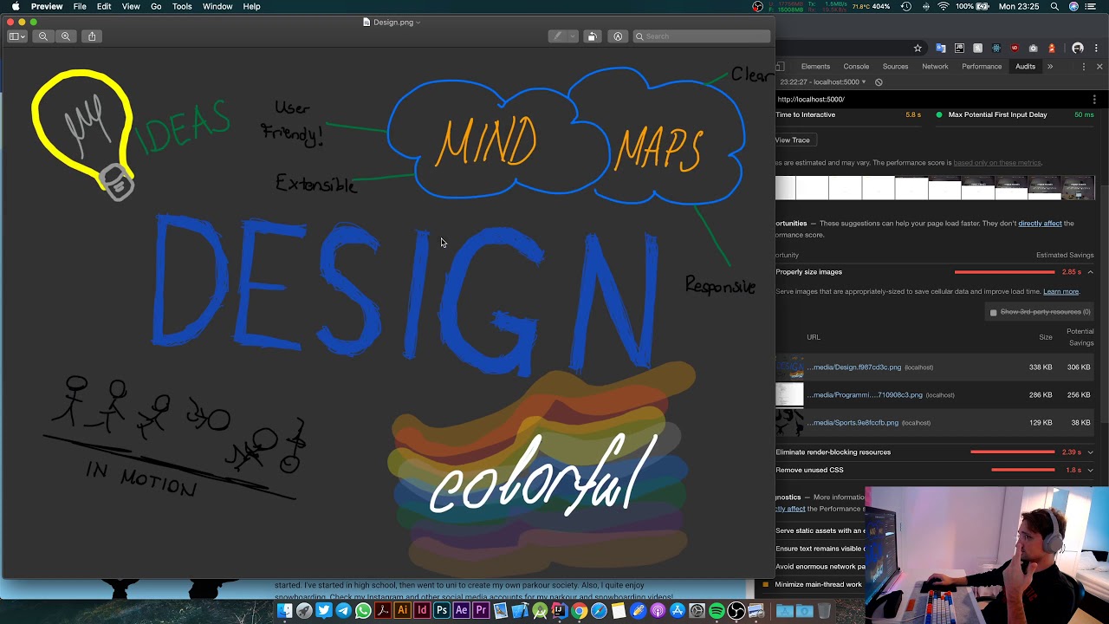Screen dimensions: 1109x624
Task: Open the Preview application menu
Action: [47, 6]
